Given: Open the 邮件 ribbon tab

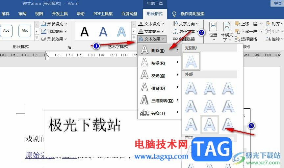Looking at the screenshot, I should coord(6,14).
